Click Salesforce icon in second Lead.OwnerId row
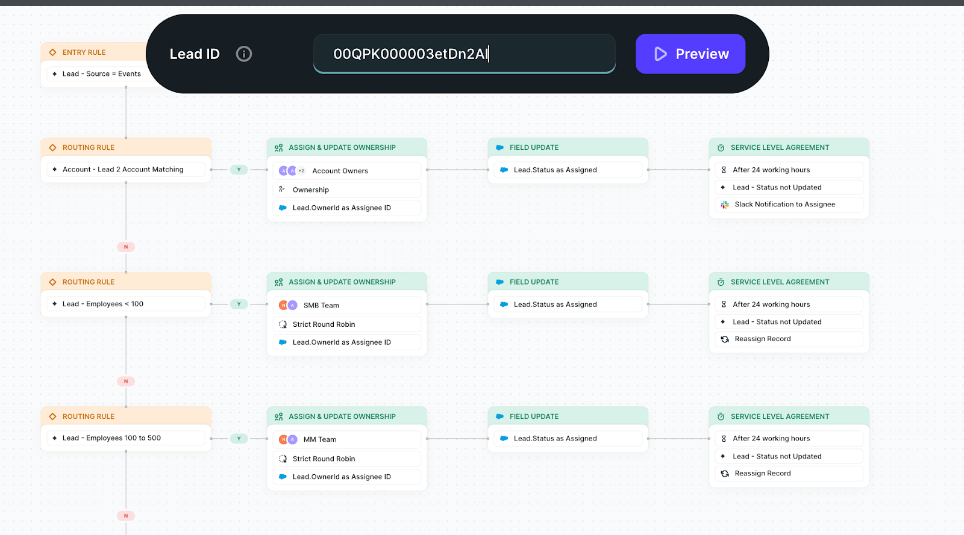Screen dimensions: 964x535 point(283,342)
